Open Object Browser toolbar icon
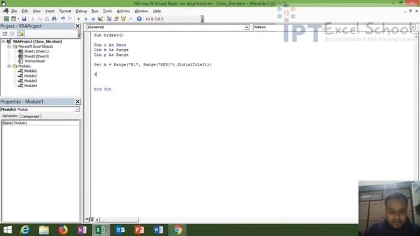420x236 pixels. (123, 19)
